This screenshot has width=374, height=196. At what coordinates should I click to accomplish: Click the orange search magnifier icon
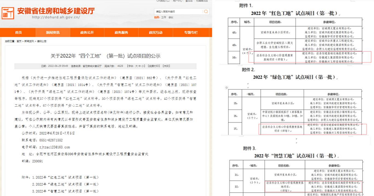coord(206,11)
